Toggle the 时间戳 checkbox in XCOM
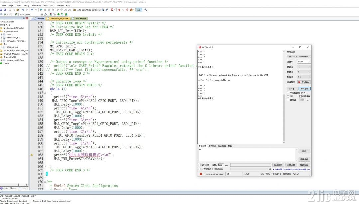Image resolution: width=359 pixels, height=204 pixels. [288, 100]
